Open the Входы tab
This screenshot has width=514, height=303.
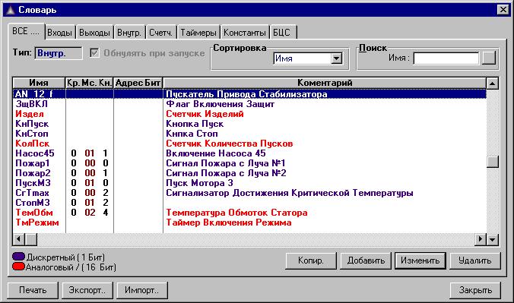point(59,33)
